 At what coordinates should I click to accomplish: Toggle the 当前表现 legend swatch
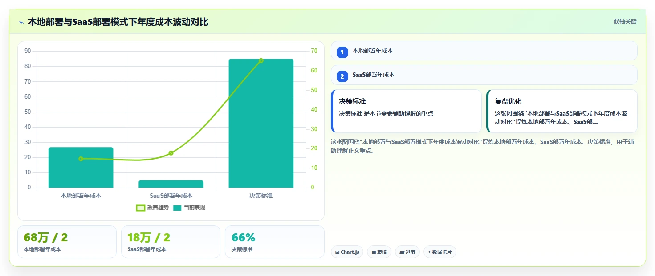(177, 208)
